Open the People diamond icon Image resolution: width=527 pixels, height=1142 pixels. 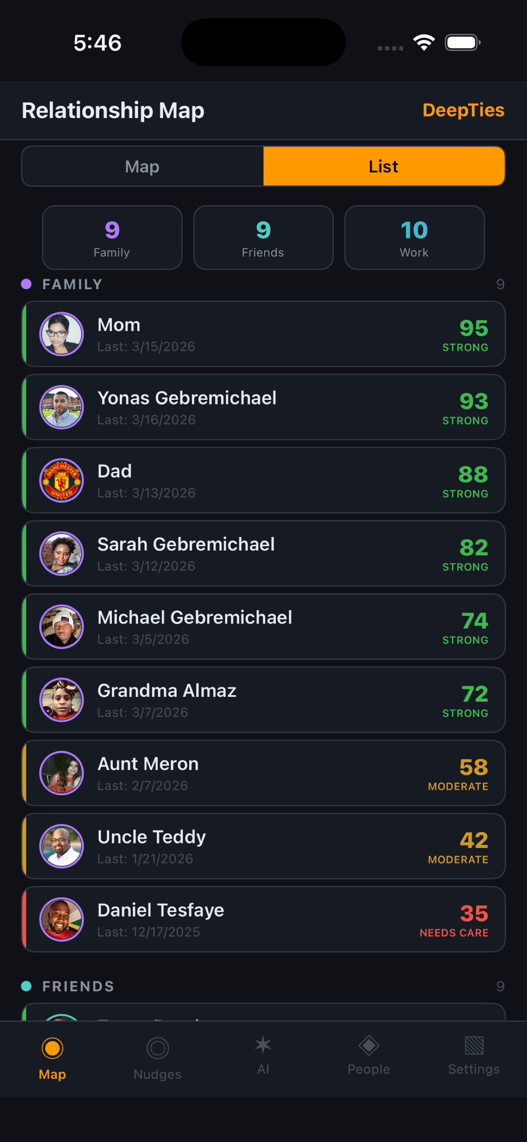tap(368, 1045)
